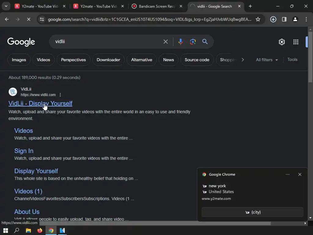Open the Sign In sitelink
Viewport: 313px width, 235px height.
pyautogui.click(x=24, y=151)
